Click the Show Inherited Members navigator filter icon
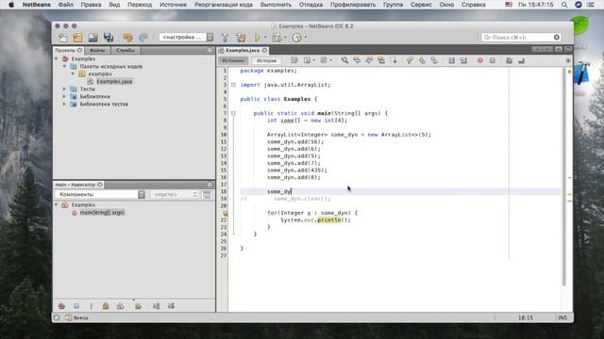This screenshot has width=604, height=339. [x=61, y=306]
